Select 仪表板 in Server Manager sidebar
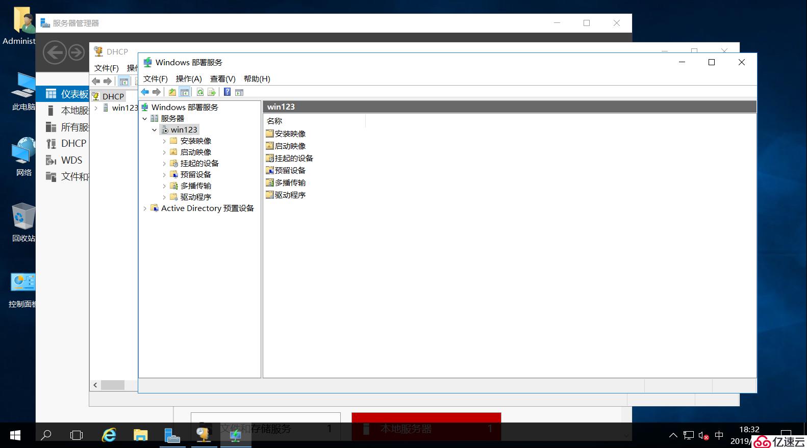This screenshot has height=448, width=807. (63, 94)
